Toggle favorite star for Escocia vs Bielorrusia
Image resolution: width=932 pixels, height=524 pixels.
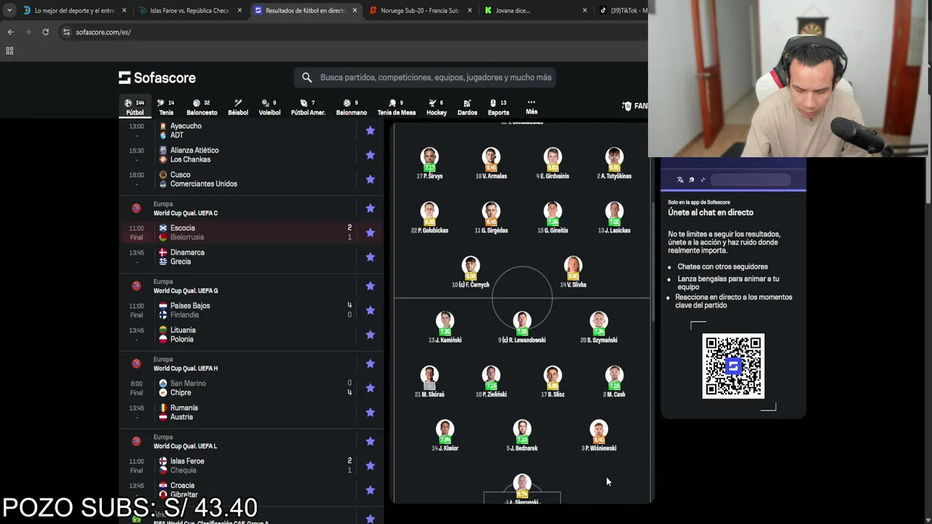tap(370, 232)
